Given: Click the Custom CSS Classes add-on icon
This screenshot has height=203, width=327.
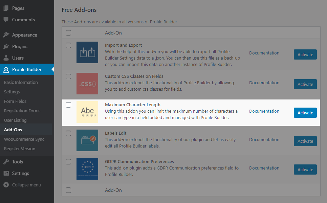Looking at the screenshot, I should (x=87, y=84).
